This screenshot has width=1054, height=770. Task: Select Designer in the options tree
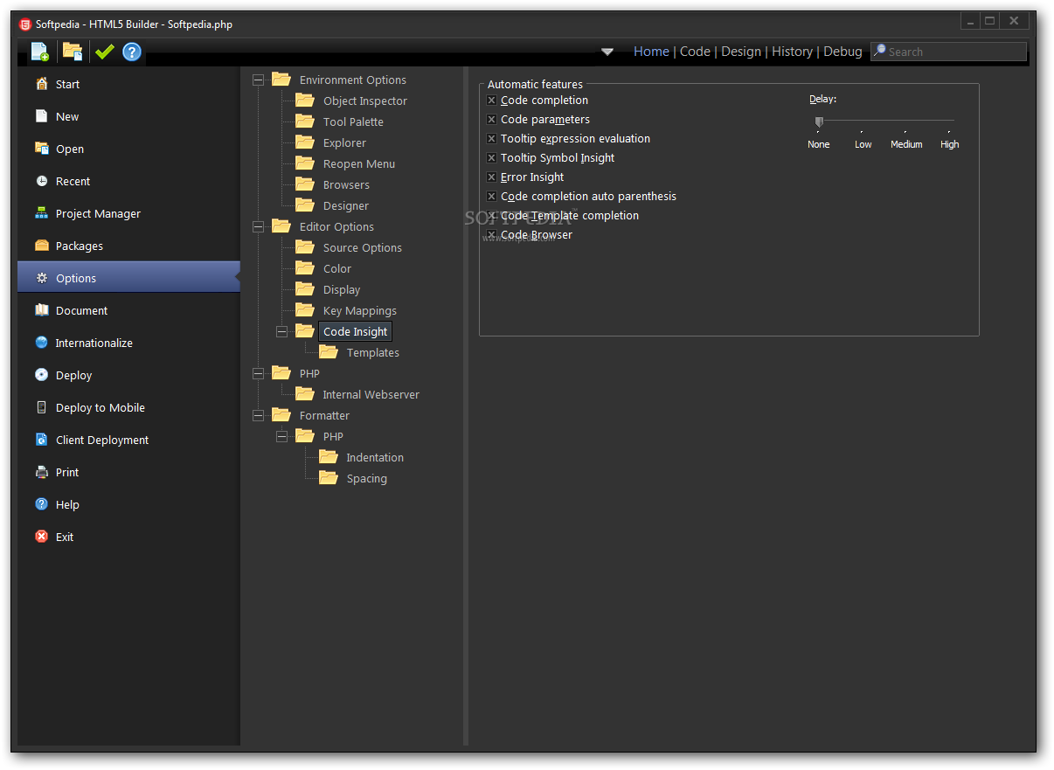(346, 205)
